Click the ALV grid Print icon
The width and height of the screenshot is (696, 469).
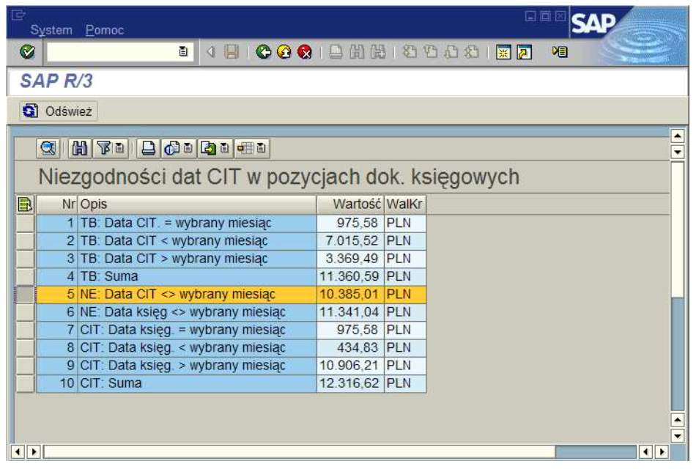tap(149, 149)
